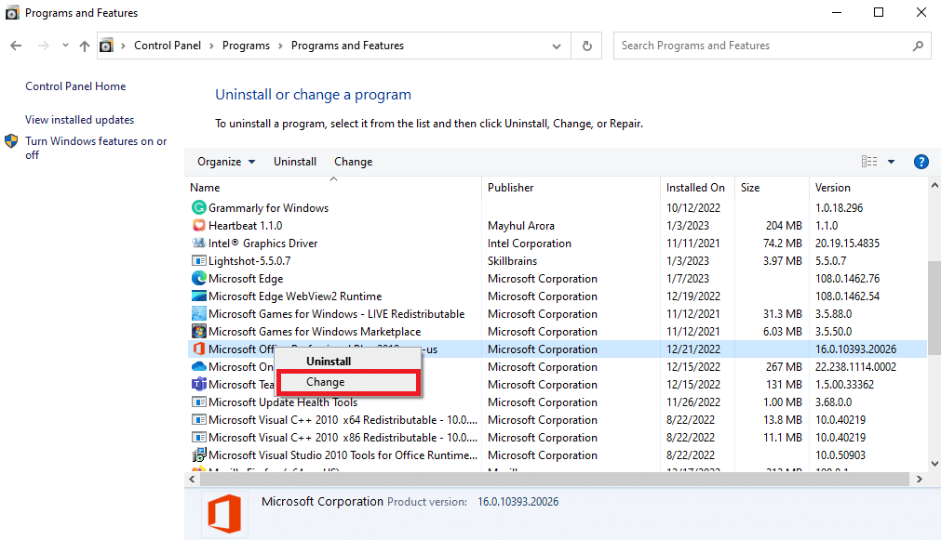Select the Grammarly for Windows row
This screenshot has height=540, width=941.
[557, 208]
